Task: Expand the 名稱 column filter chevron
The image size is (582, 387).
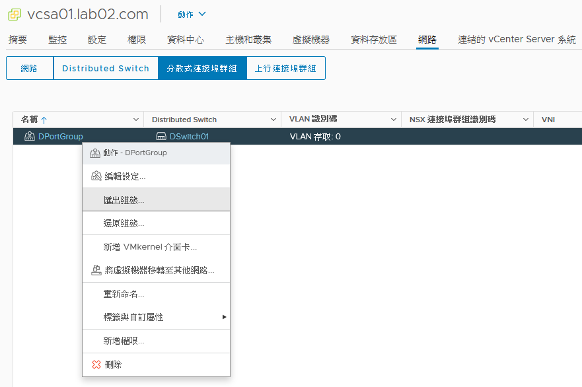Action: click(x=136, y=120)
